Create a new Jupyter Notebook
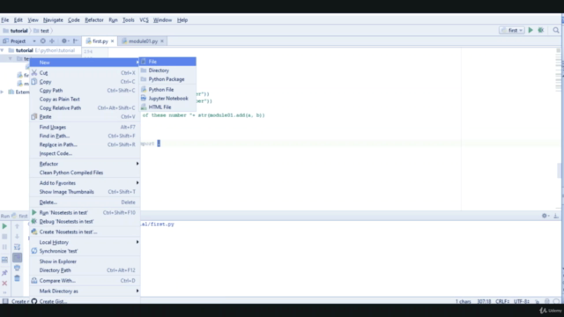564x317 pixels. (x=167, y=98)
